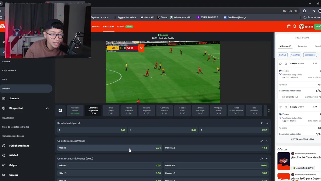
Task: Open the alertas kick bookmark
Action: coord(147,17)
